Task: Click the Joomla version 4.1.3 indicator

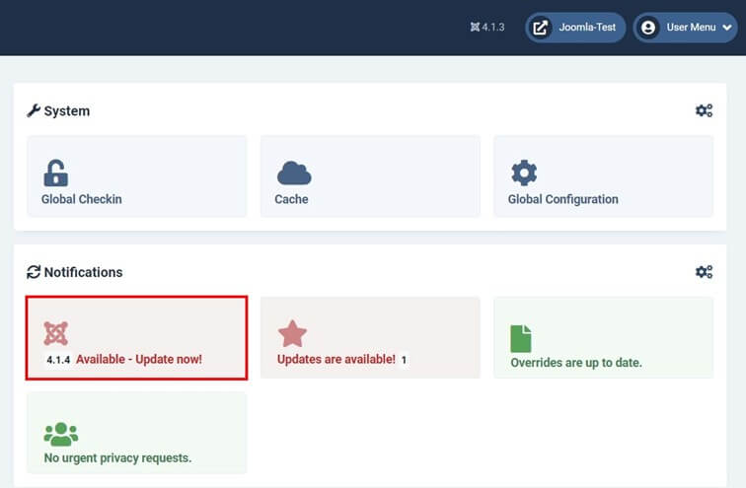Action: click(x=487, y=27)
